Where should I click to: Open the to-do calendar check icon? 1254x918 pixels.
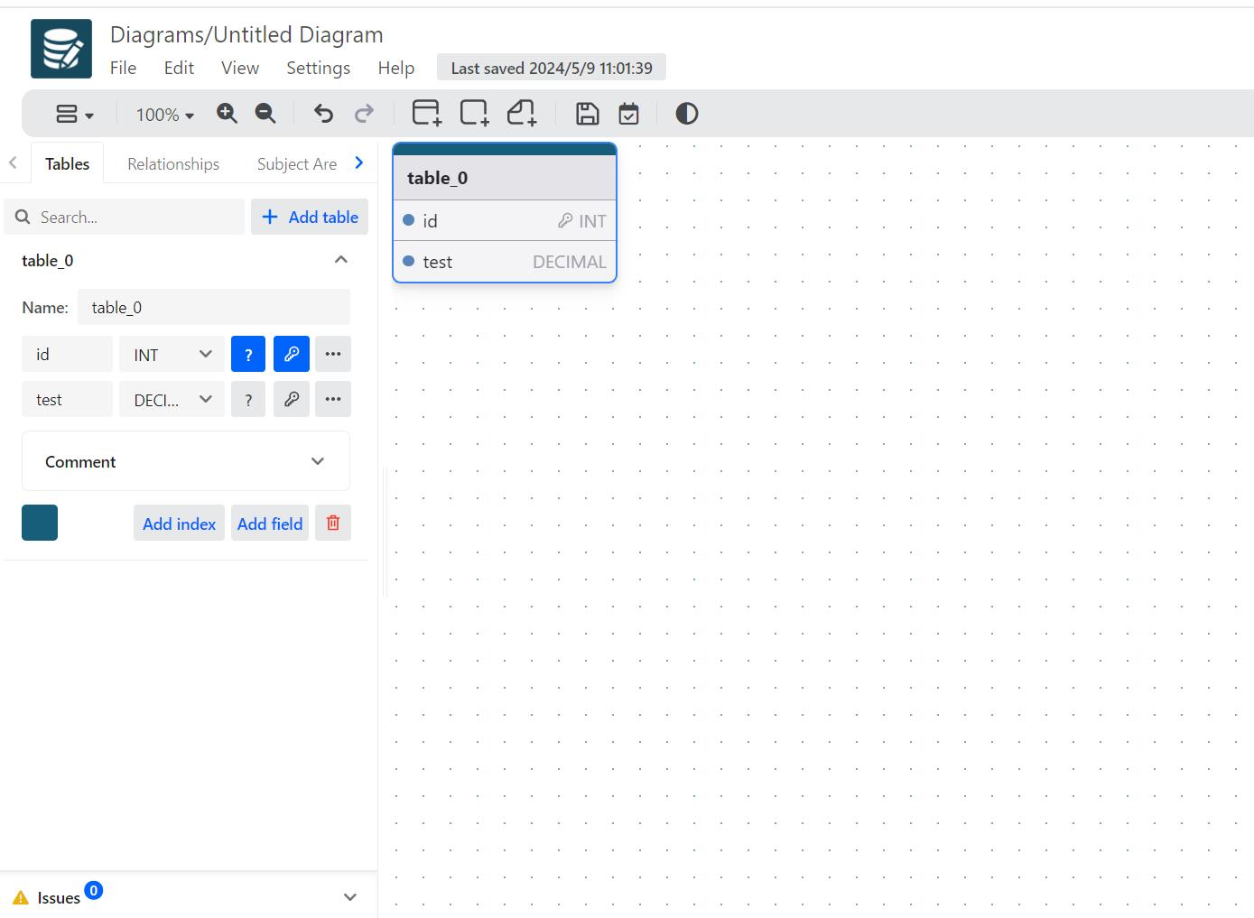click(629, 114)
